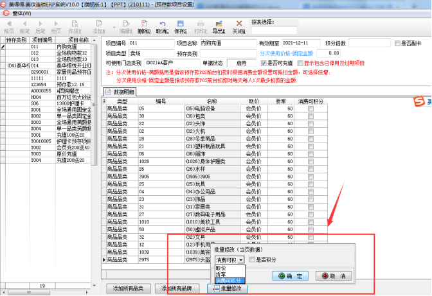Toggle 显示包含已停用及过期项目 checkbox
This screenshot has height=296, width=432.
coord(300,64)
